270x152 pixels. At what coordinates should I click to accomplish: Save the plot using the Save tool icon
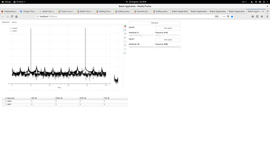(125, 45)
